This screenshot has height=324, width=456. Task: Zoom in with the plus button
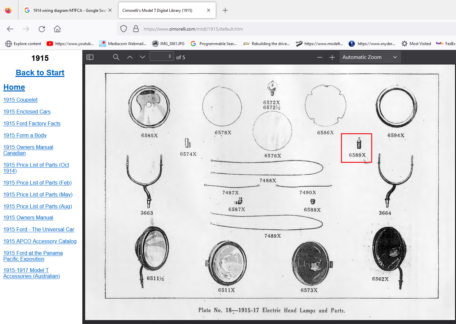(332, 57)
